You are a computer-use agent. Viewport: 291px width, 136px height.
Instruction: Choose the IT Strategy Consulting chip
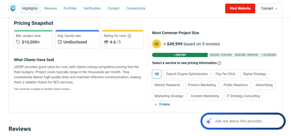tap(243, 96)
